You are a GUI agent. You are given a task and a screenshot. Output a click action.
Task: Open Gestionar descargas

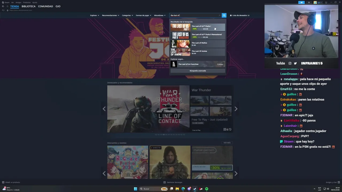tap(173, 182)
